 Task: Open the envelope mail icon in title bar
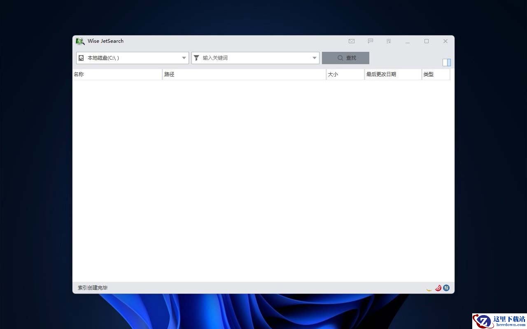point(352,41)
